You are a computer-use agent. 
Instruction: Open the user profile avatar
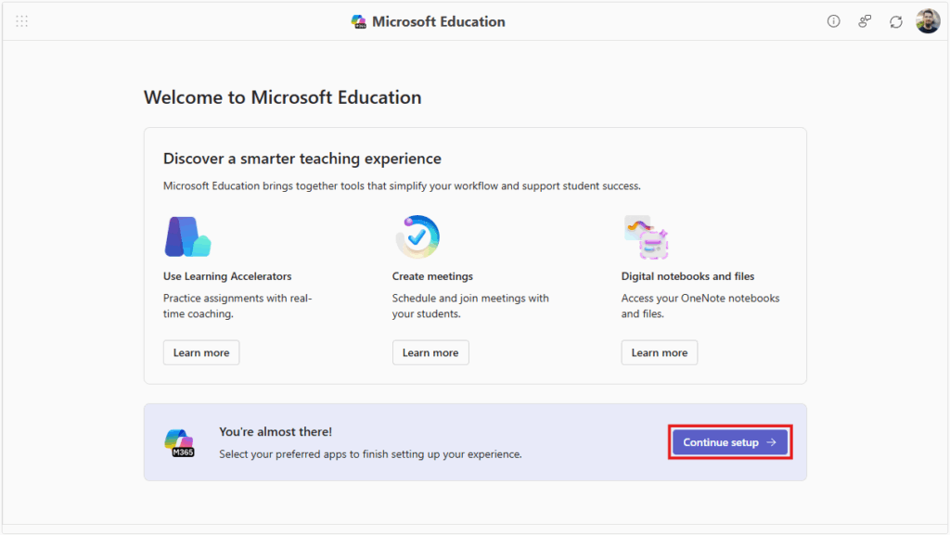[x=928, y=21]
